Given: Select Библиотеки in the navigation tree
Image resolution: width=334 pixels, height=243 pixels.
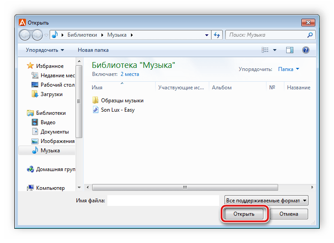Looking at the screenshot, I should point(51,113).
